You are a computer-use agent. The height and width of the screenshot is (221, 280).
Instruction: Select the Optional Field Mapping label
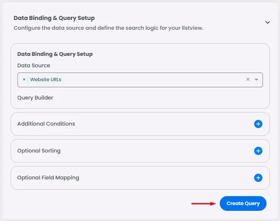tap(48, 178)
